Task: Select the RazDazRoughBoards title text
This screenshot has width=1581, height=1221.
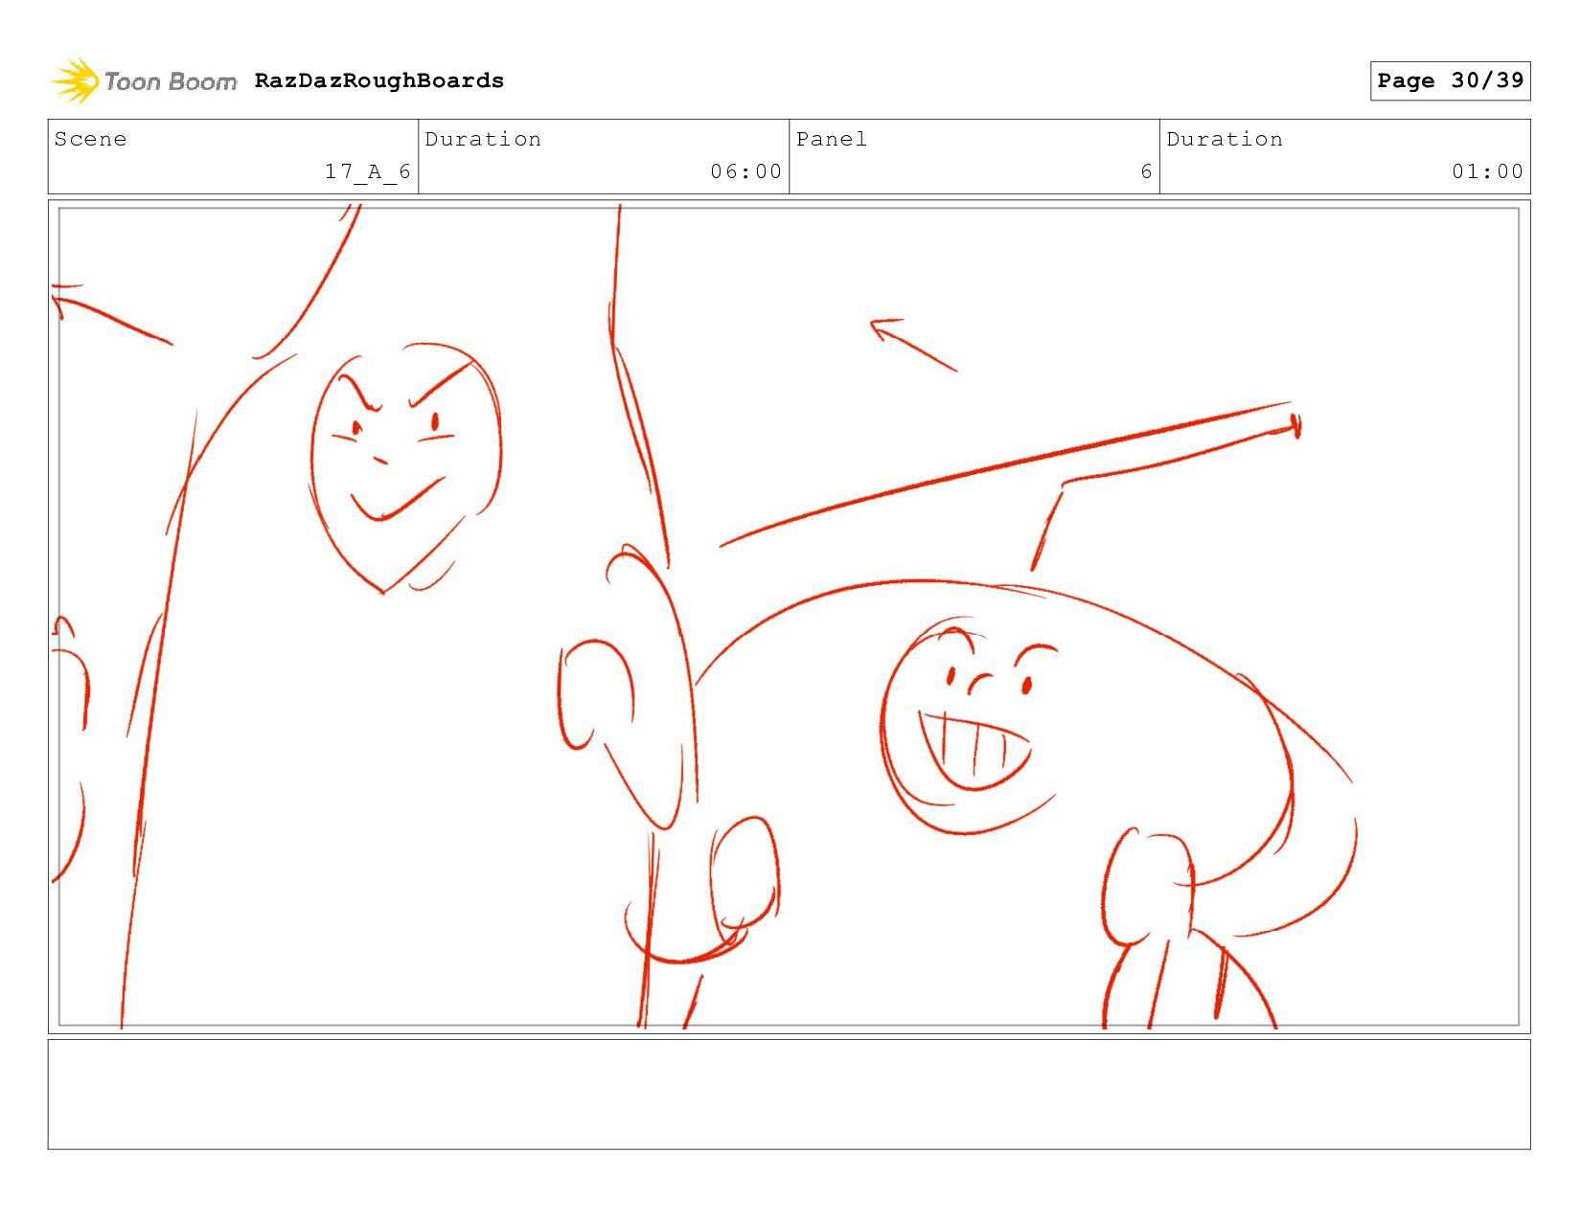Action: pos(379,80)
